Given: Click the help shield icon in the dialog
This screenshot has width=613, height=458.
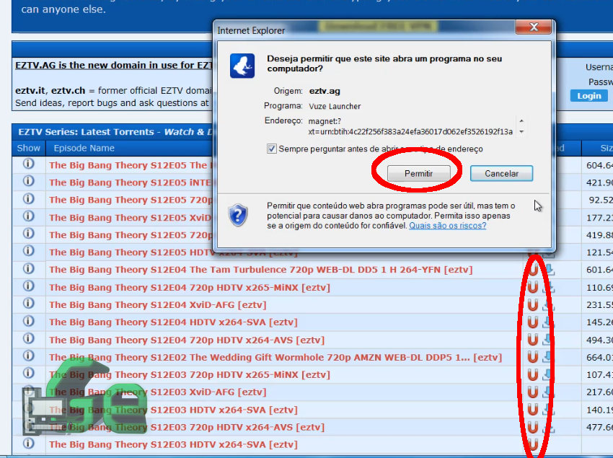Looking at the screenshot, I should pyautogui.click(x=238, y=215).
